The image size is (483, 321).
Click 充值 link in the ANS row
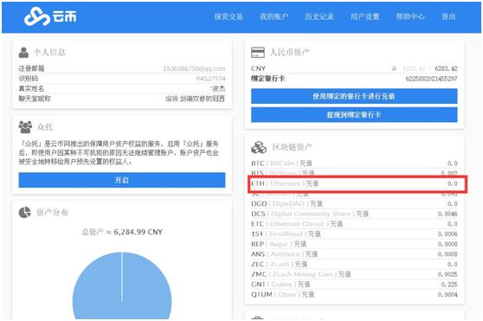coord(312,254)
